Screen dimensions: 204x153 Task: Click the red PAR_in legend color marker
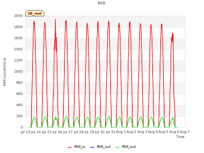coord(70,147)
